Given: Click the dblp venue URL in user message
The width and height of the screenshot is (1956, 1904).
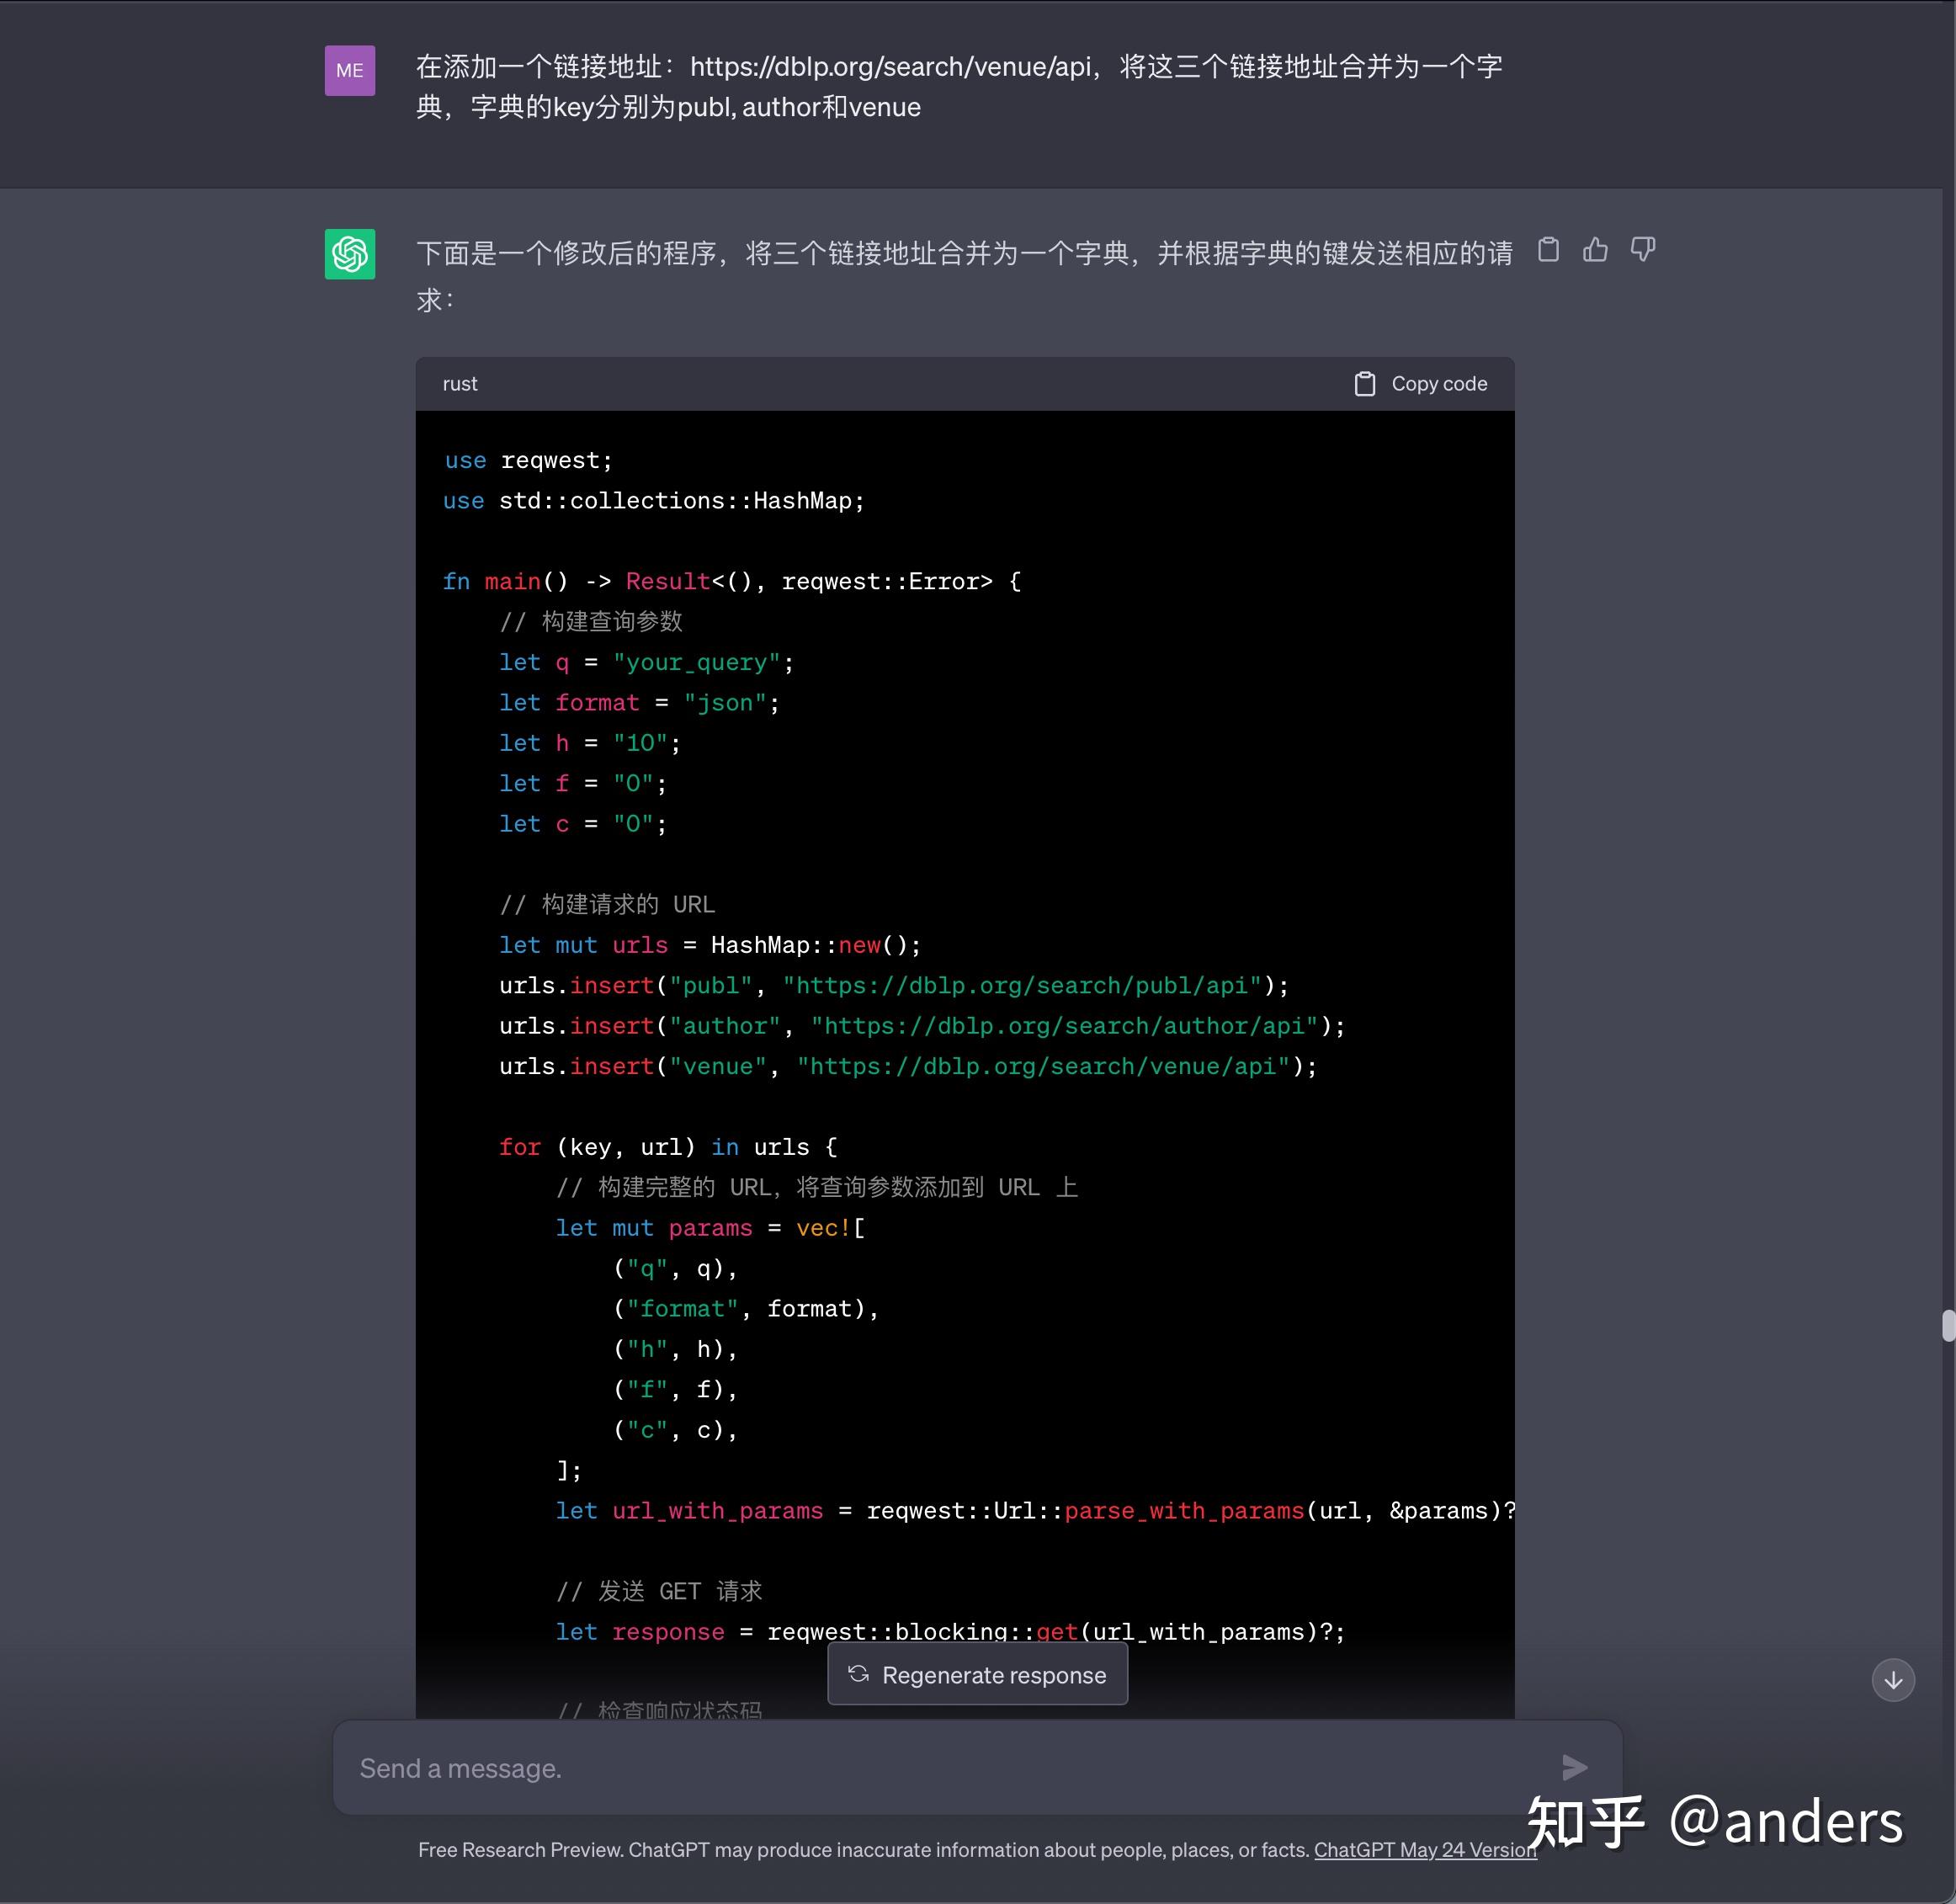Looking at the screenshot, I should (x=890, y=67).
